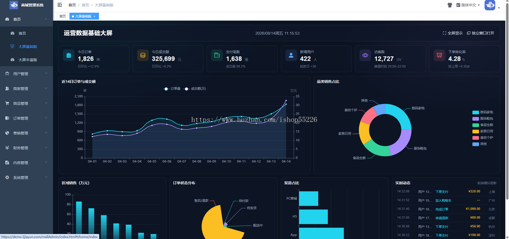Click the 加入购物车 entry in 实时动态

tap(443, 201)
